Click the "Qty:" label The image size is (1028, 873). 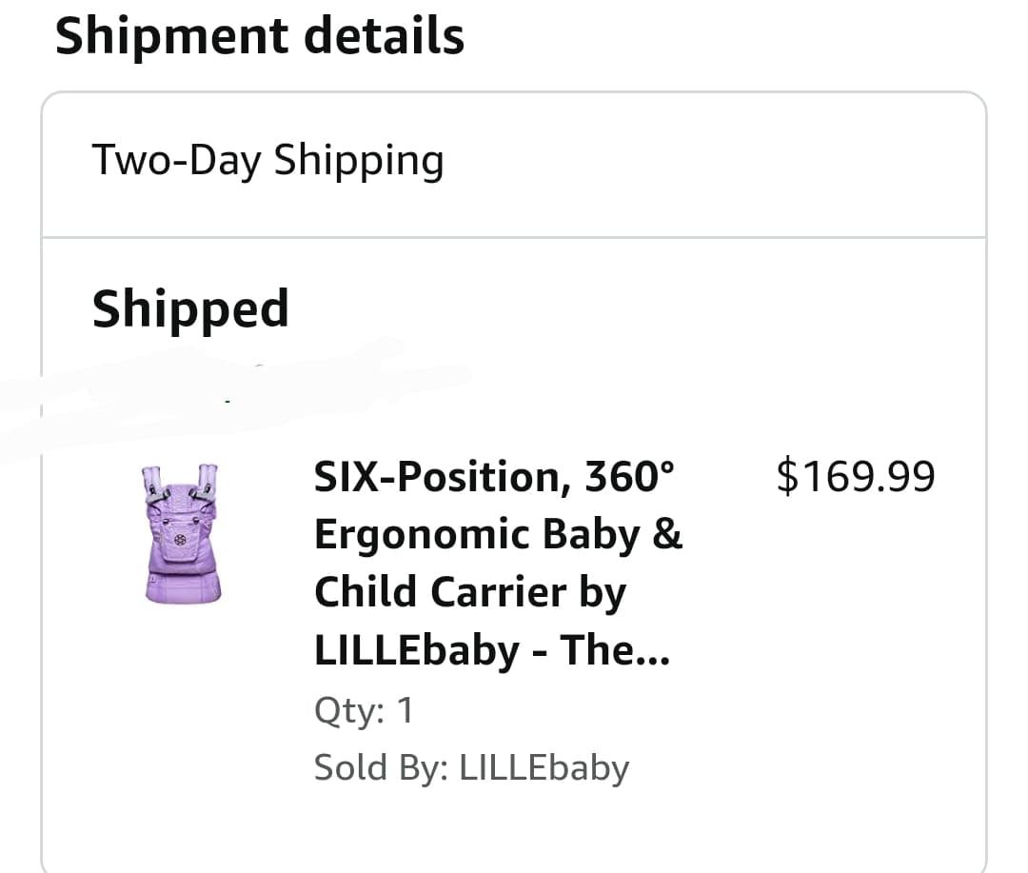(348, 710)
